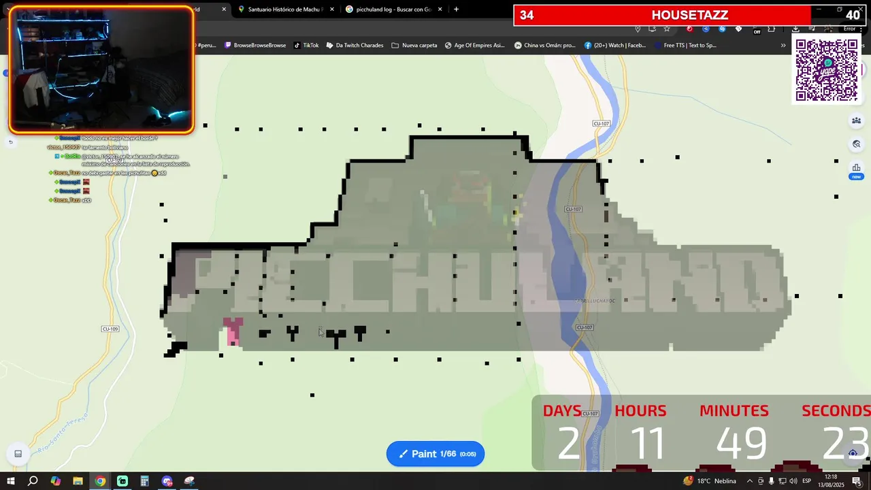This screenshot has height=490, width=871.
Task: Close the Santuario Histórico de Machu tab
Action: 332,10
